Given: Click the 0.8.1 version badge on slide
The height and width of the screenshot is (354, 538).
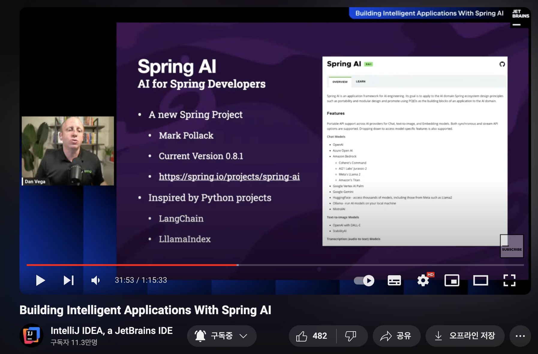Looking at the screenshot, I should 368,64.
